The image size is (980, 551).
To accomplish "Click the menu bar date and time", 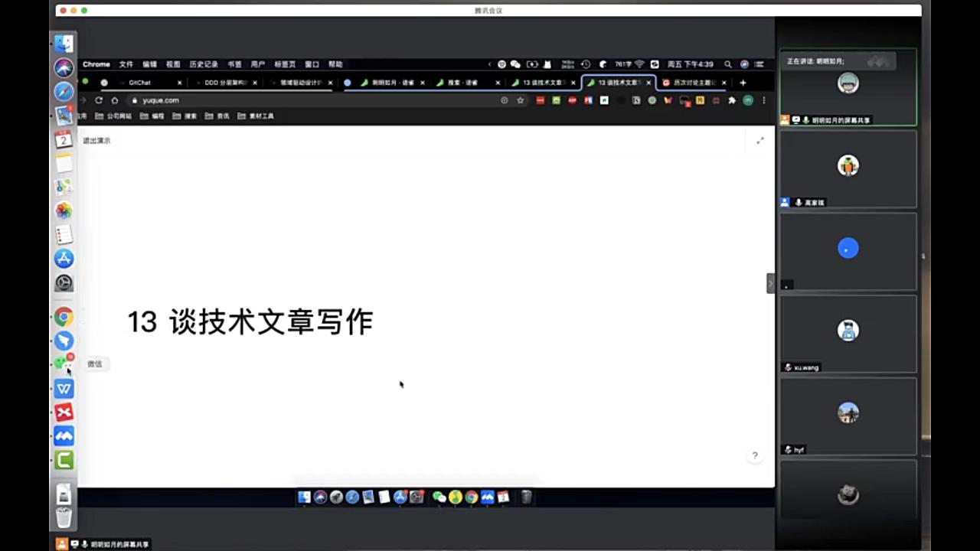I will click(x=690, y=64).
